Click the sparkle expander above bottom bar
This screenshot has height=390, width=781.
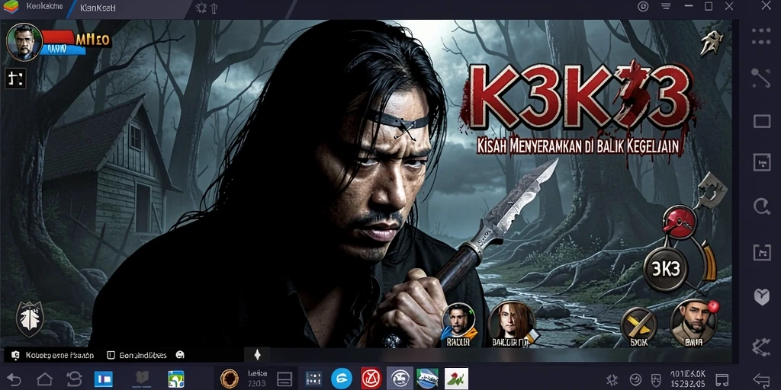point(258,355)
